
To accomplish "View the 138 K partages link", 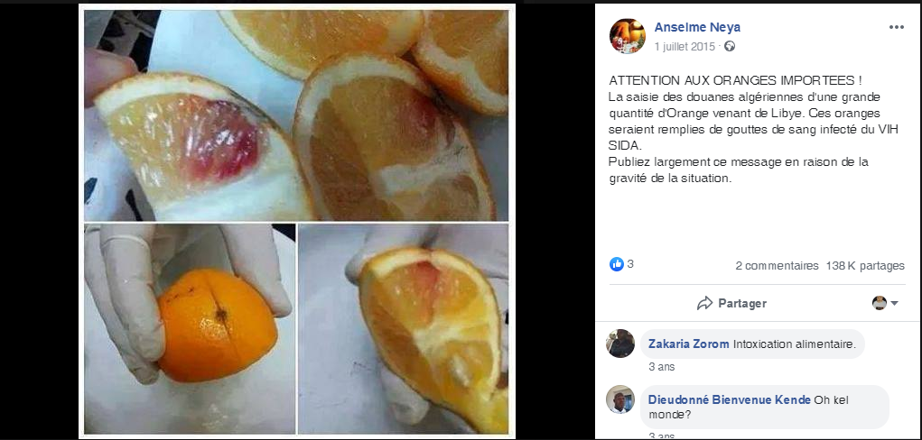I will [x=865, y=265].
